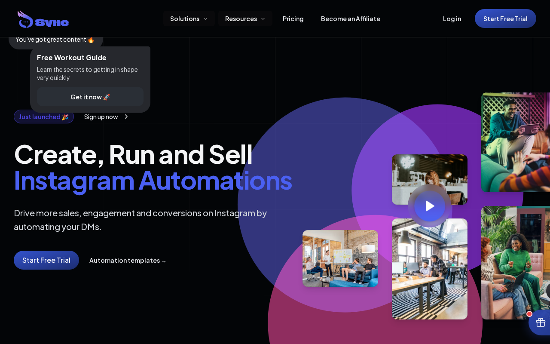Click the "Drive more sales, engagement" paragraph
Image resolution: width=550 pixels, height=344 pixels.
point(141,220)
